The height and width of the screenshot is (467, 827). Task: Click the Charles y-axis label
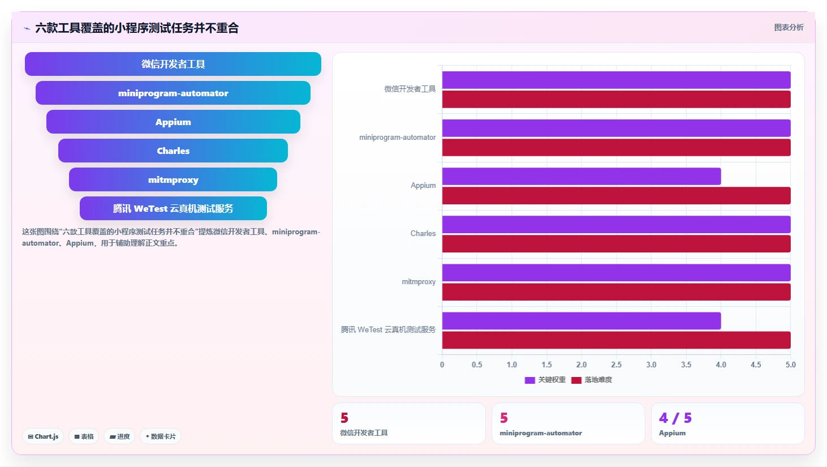(423, 233)
